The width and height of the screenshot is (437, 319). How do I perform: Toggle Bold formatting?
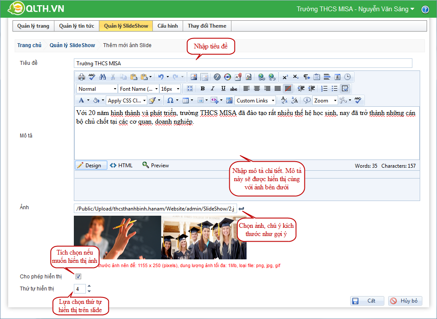point(203,89)
